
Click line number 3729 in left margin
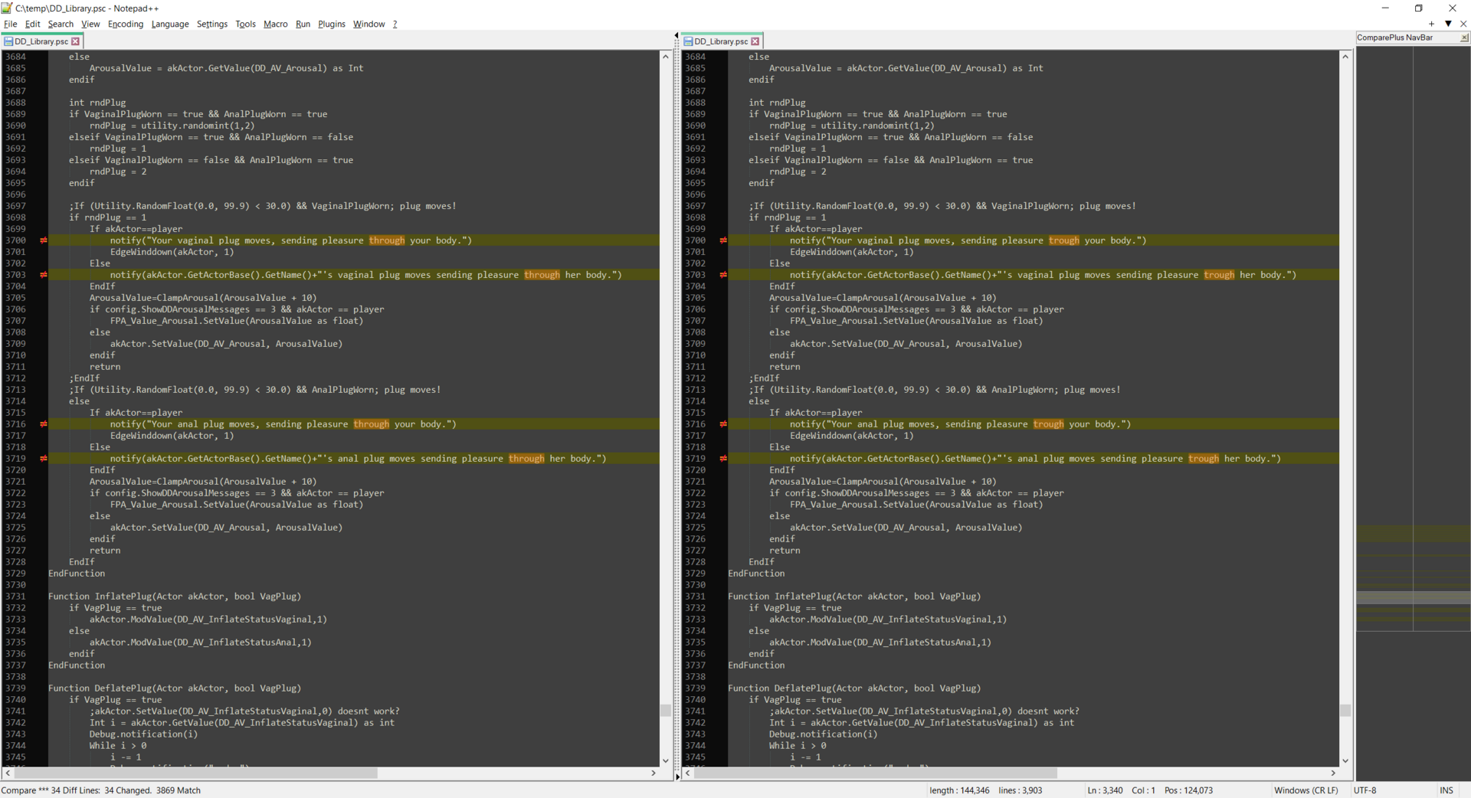point(15,574)
